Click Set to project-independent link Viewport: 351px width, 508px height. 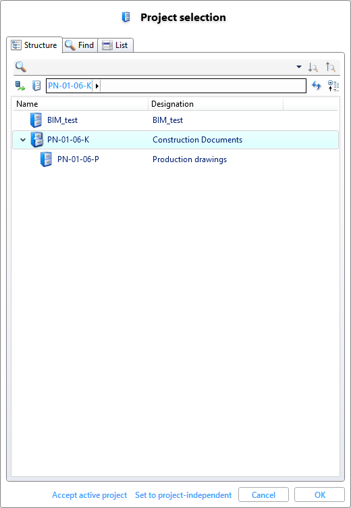coord(184,495)
